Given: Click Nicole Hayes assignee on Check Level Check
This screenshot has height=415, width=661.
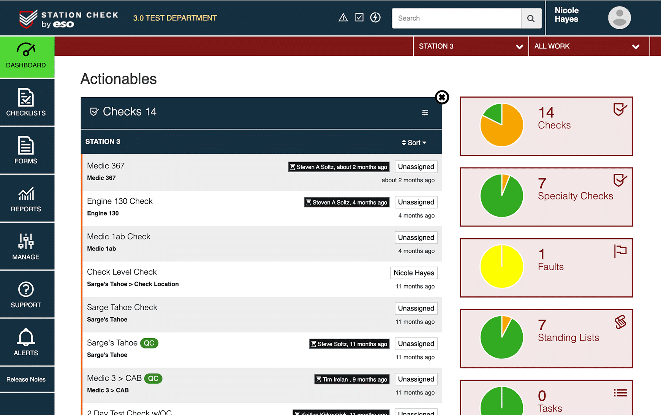Looking at the screenshot, I should pos(414,273).
